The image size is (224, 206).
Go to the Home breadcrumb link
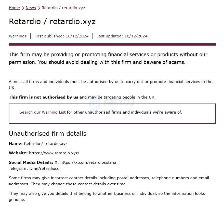(14, 8)
